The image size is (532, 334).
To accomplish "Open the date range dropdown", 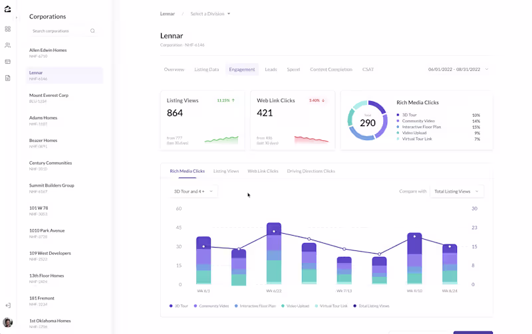I will click(x=458, y=70).
